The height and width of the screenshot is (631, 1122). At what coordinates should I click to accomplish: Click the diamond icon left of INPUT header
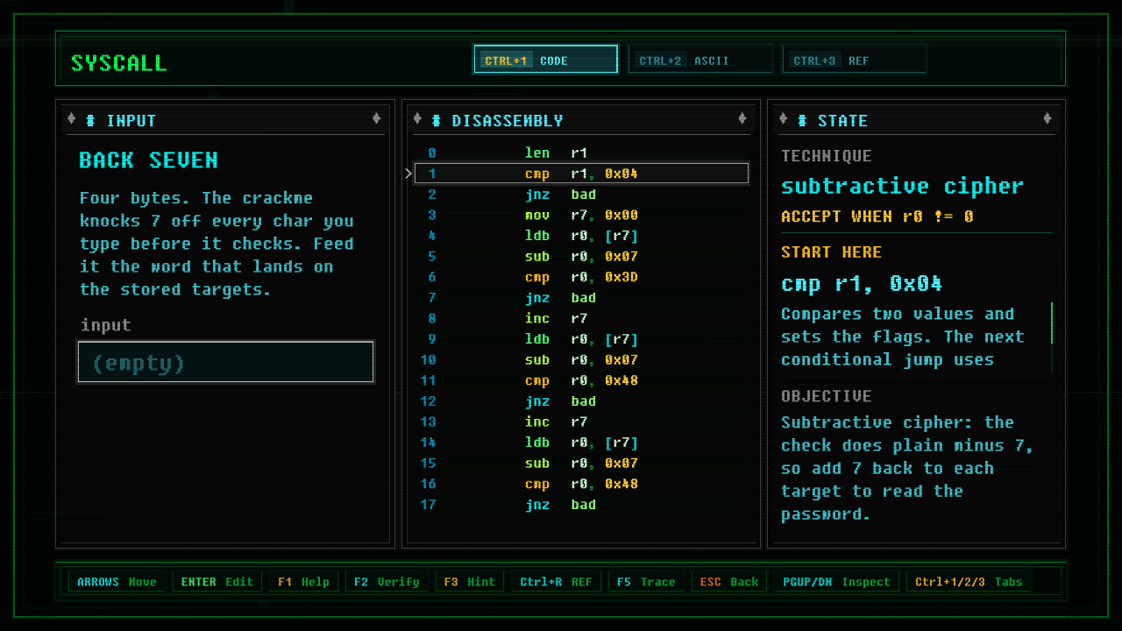coord(72,119)
